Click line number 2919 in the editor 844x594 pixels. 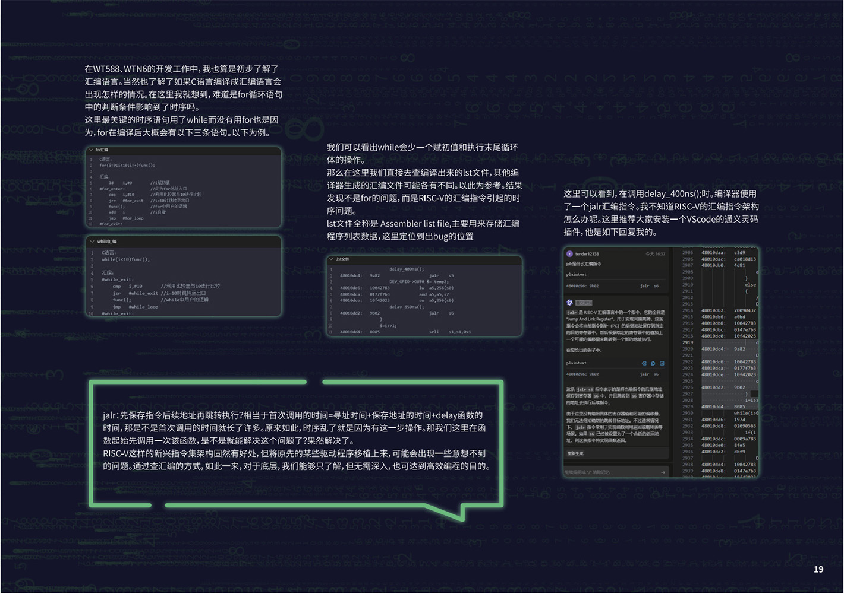point(688,342)
